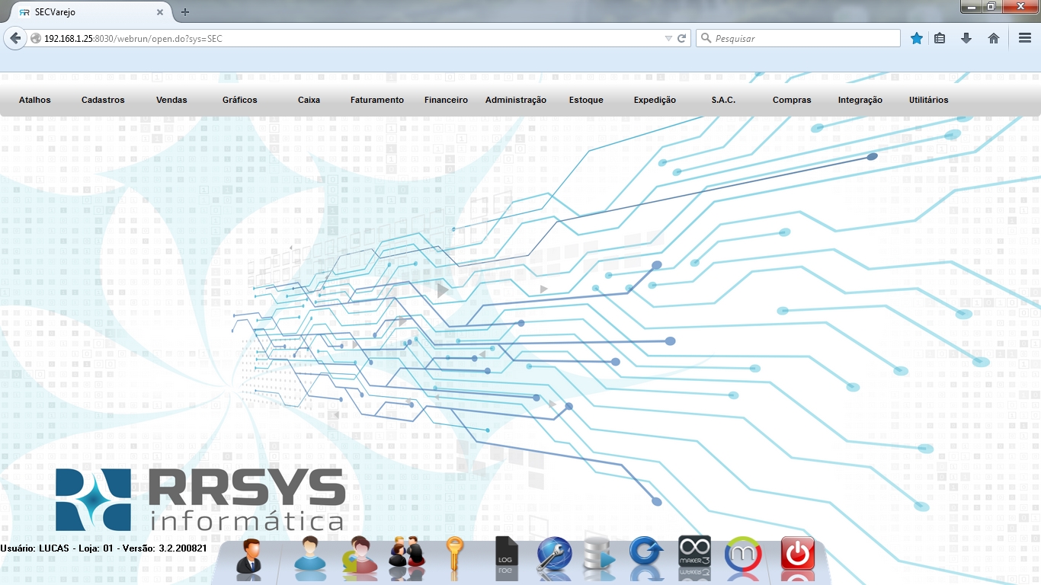Click the colorful circle 'm' icon
Image resolution: width=1041 pixels, height=585 pixels.
click(742, 554)
